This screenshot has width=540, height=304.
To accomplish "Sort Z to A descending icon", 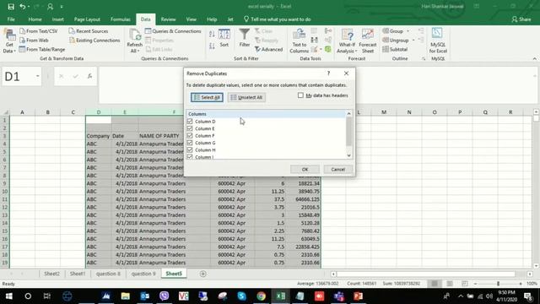I will click(x=212, y=46).
